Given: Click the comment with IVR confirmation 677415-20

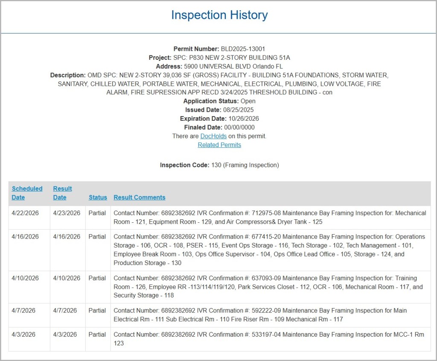Looking at the screenshot, I should [269, 250].
